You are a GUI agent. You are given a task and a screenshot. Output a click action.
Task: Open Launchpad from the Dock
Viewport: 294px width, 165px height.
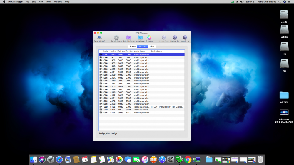(x=51, y=160)
